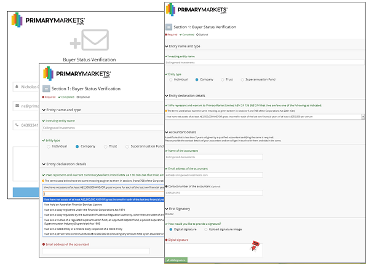Click the 04393341 phone field in the back window
The image size is (369, 266).
pos(26,125)
